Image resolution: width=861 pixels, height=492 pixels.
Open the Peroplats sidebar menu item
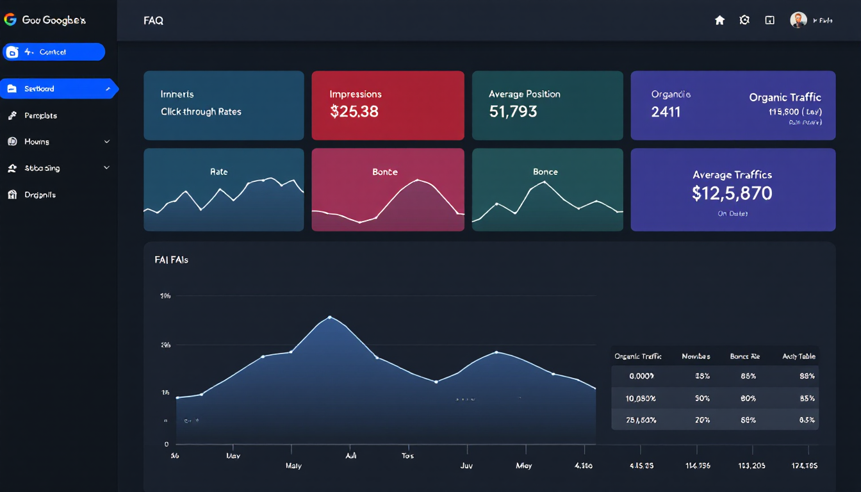click(x=41, y=116)
